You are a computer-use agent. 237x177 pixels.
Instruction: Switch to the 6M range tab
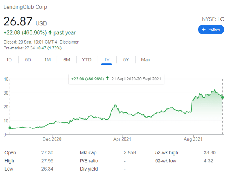(67, 60)
